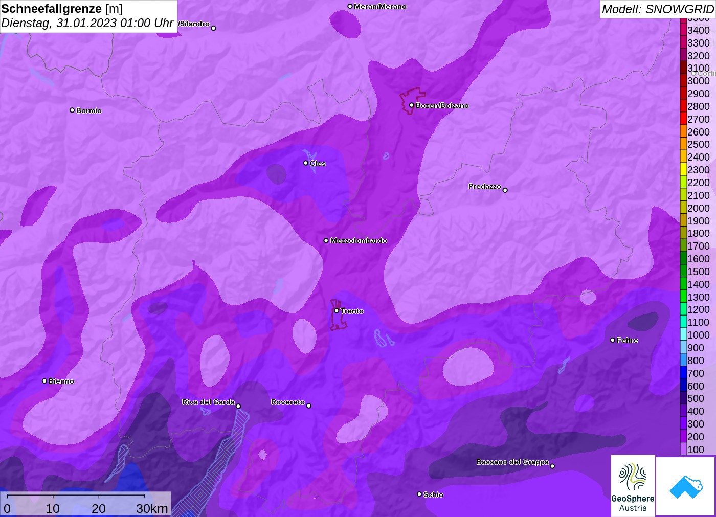
Task: Click the Mezzolombardo label
Action: click(359, 240)
